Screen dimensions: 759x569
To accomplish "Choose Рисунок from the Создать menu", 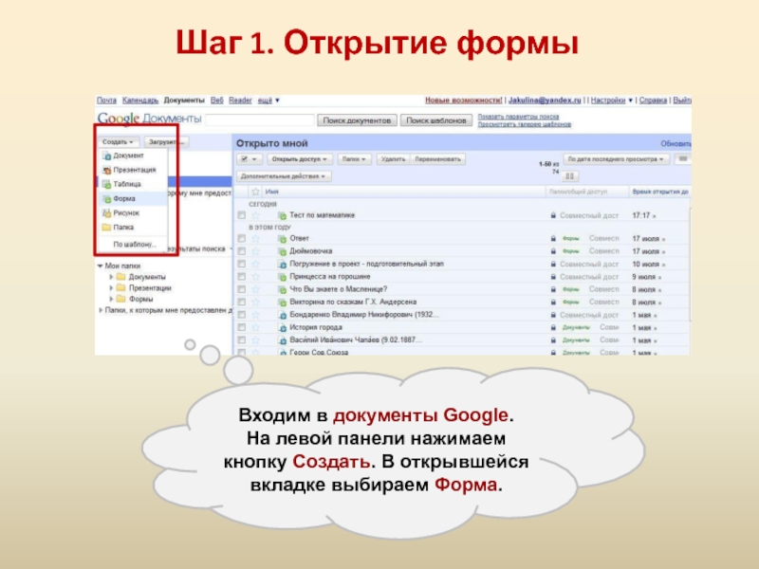I will (x=134, y=212).
